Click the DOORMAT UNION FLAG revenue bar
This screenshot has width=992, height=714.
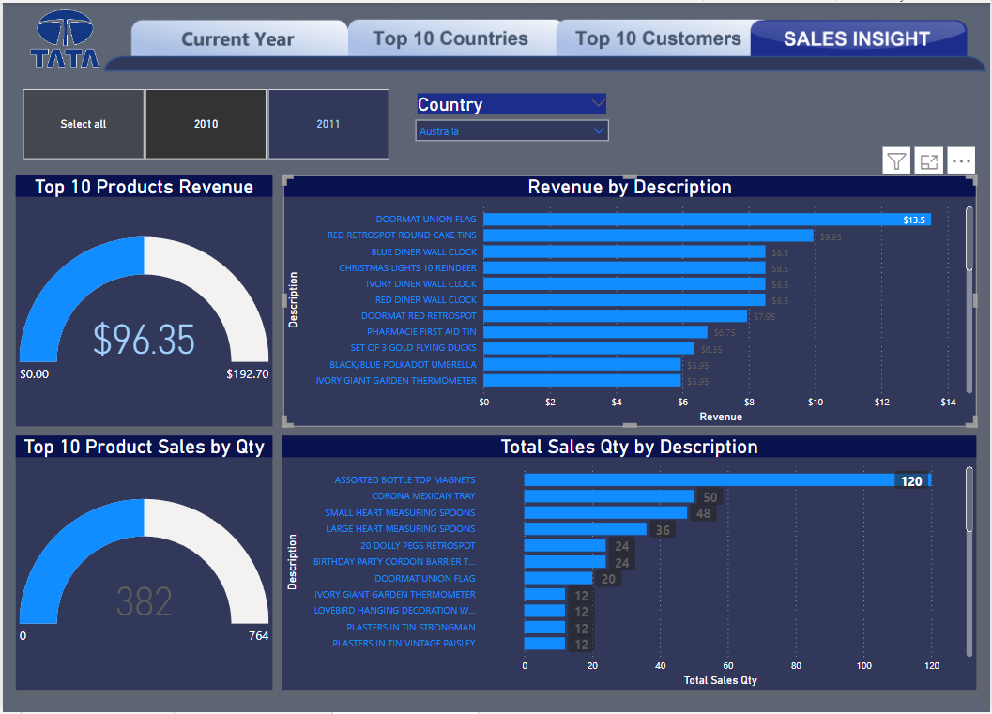click(x=706, y=220)
